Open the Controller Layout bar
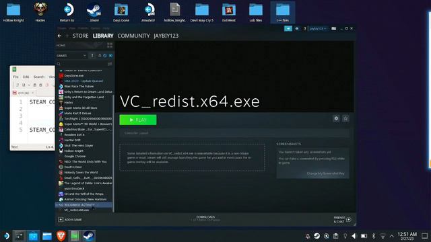This screenshot has height=242, width=431. pos(234,133)
